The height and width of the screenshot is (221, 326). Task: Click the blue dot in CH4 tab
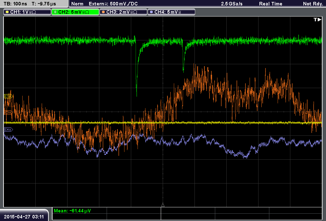coord(151,12)
